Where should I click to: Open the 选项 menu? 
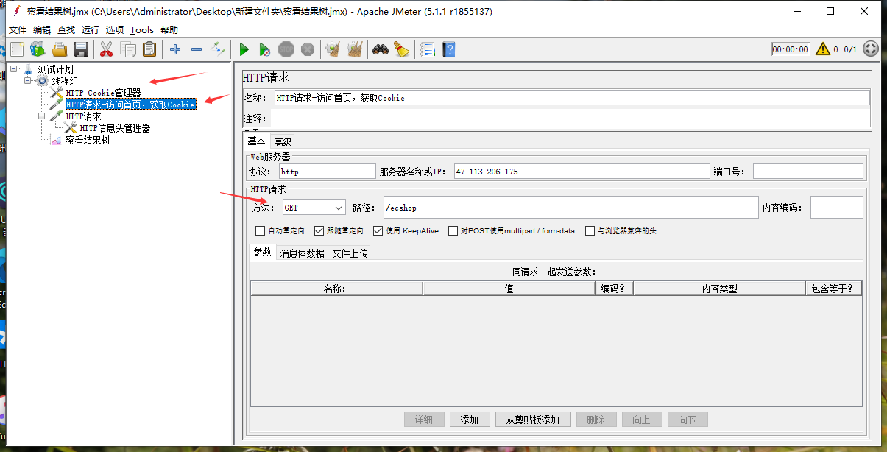[x=115, y=30]
